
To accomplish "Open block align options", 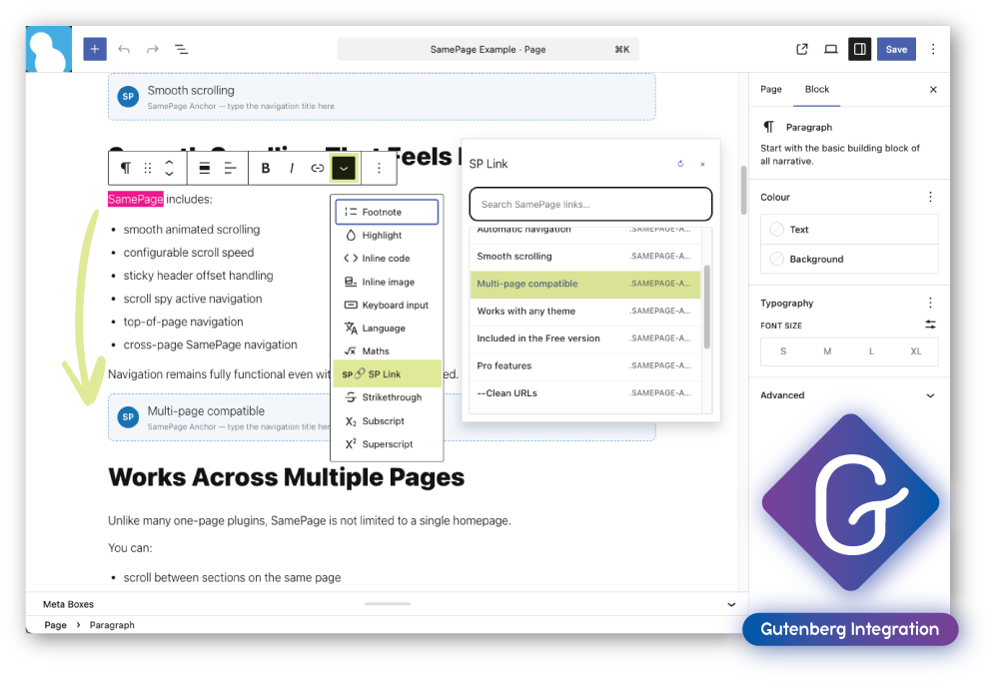I will point(205,168).
